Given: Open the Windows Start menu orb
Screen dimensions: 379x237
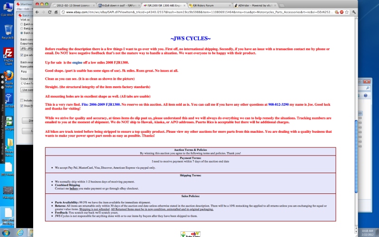Looking at the screenshot, I should click(6, 233).
